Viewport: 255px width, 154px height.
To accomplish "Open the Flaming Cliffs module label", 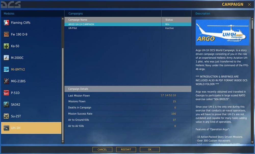I will [x=21, y=23].
